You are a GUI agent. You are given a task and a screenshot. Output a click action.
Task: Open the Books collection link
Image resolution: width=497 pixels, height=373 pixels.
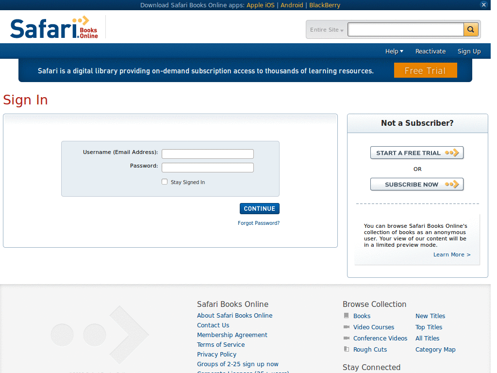362,316
